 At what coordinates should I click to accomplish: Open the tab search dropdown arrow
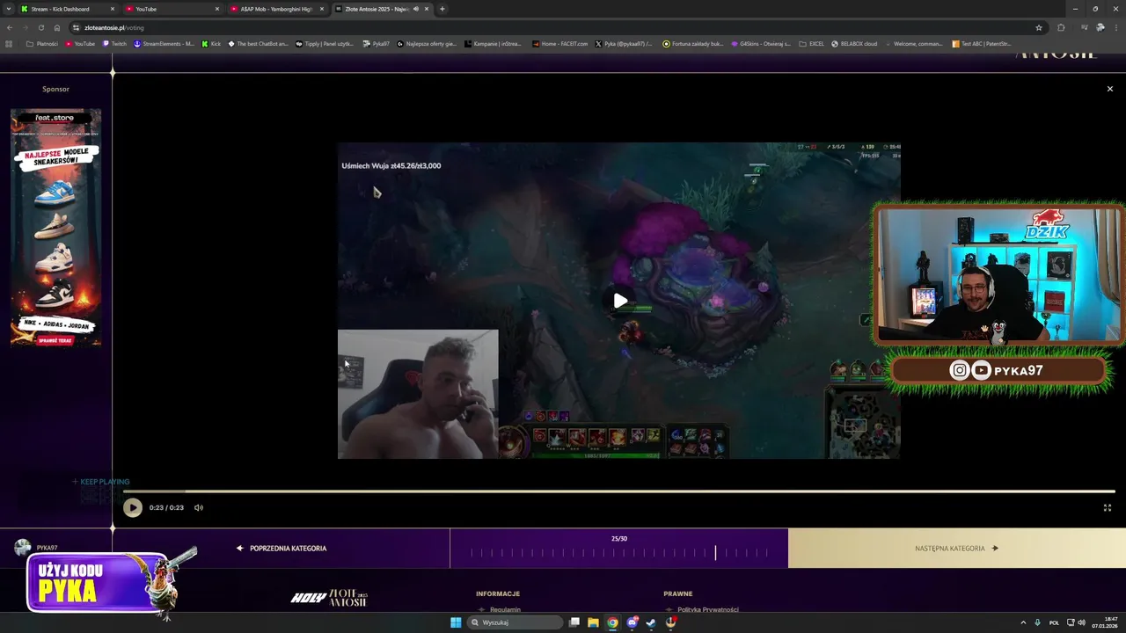coord(9,9)
